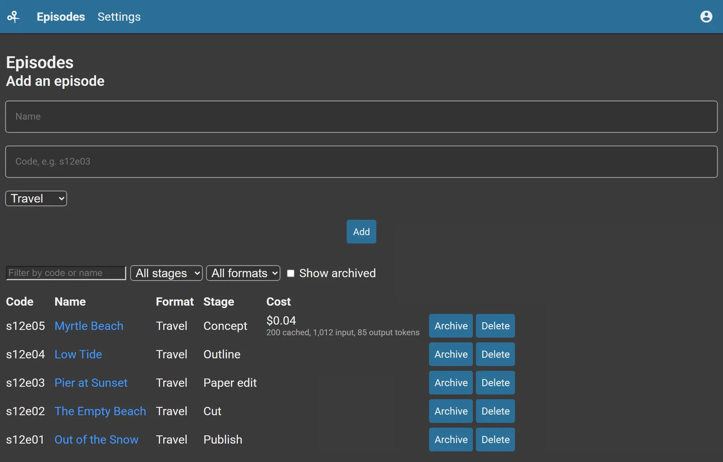Select the $0.04 cost value
The width and height of the screenshot is (723, 462).
[281, 320]
